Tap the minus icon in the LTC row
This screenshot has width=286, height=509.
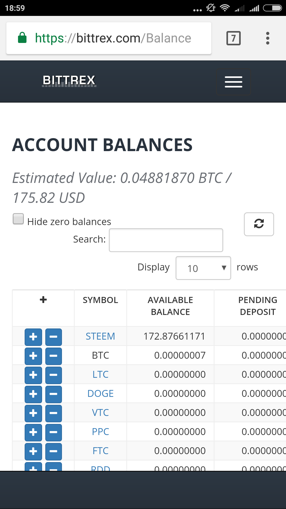click(x=53, y=375)
